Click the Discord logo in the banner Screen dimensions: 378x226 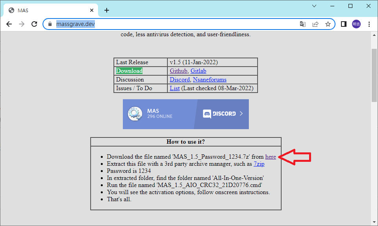click(219, 114)
